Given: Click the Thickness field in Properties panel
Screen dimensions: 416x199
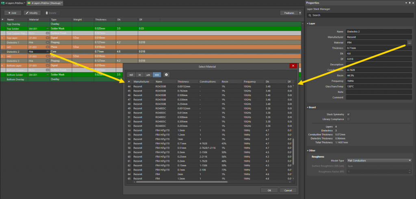Looking at the screenshot, I should [379, 48].
